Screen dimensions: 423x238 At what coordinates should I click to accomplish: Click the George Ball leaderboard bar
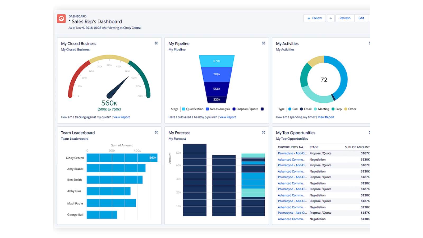pyautogui.click(x=102, y=215)
